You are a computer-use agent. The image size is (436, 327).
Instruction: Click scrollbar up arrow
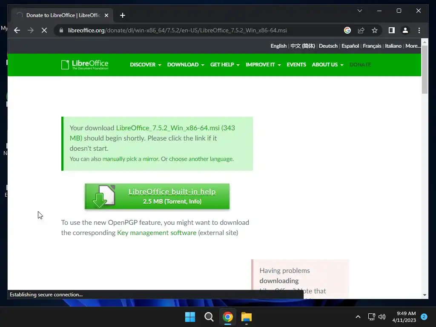[425, 42]
